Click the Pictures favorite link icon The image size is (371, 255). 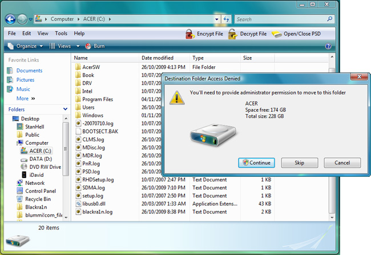(10, 80)
